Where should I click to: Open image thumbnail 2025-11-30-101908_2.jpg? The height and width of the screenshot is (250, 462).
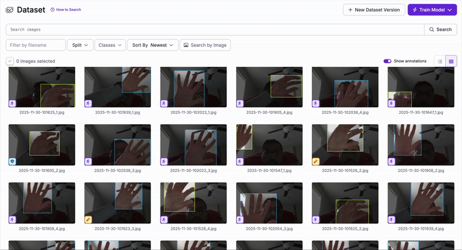pyautogui.click(x=421, y=144)
